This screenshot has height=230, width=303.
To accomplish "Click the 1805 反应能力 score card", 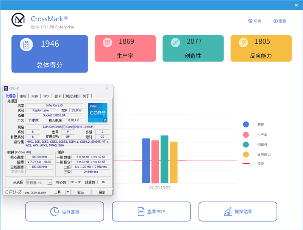I will (261, 49).
